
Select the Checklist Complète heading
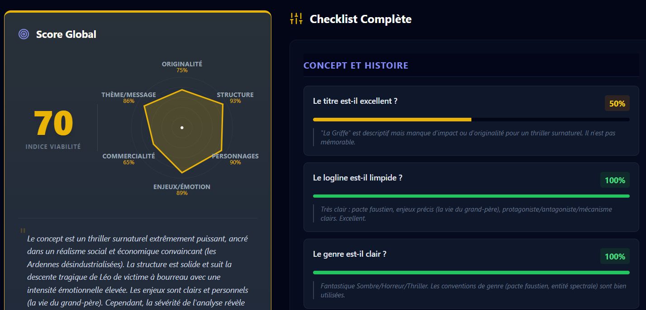tap(360, 19)
